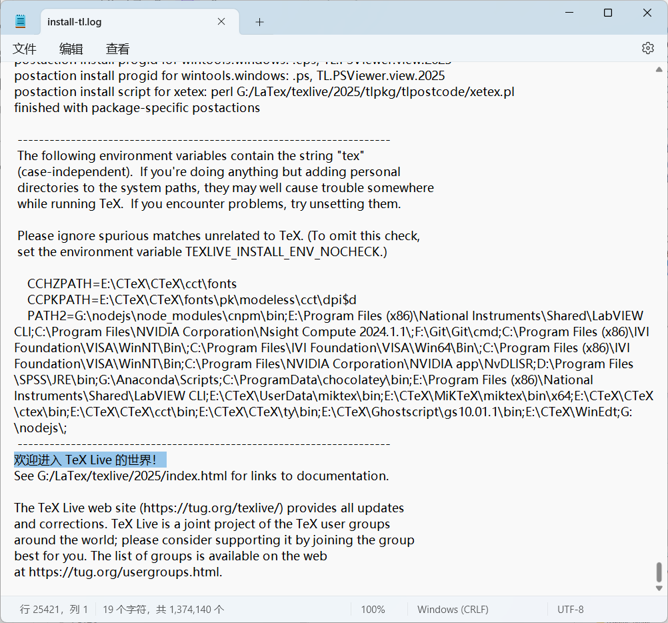Open the 文件 menu
The width and height of the screenshot is (668, 623).
pos(24,49)
